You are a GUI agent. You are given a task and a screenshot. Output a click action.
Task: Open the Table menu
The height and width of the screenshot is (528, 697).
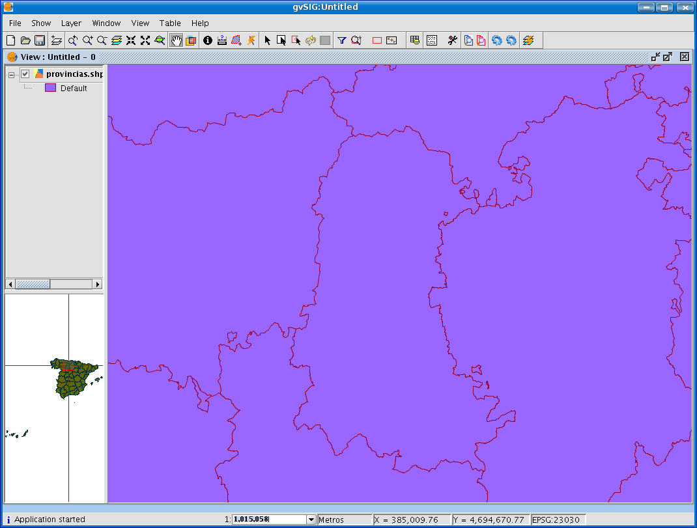pyautogui.click(x=170, y=23)
